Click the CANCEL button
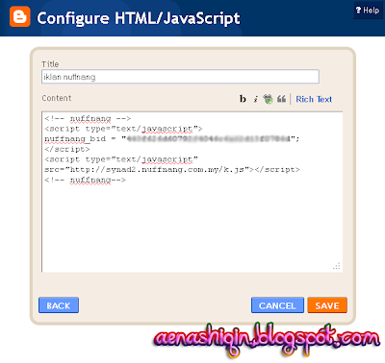Image resolution: width=385 pixels, height=363 pixels. [x=277, y=305]
